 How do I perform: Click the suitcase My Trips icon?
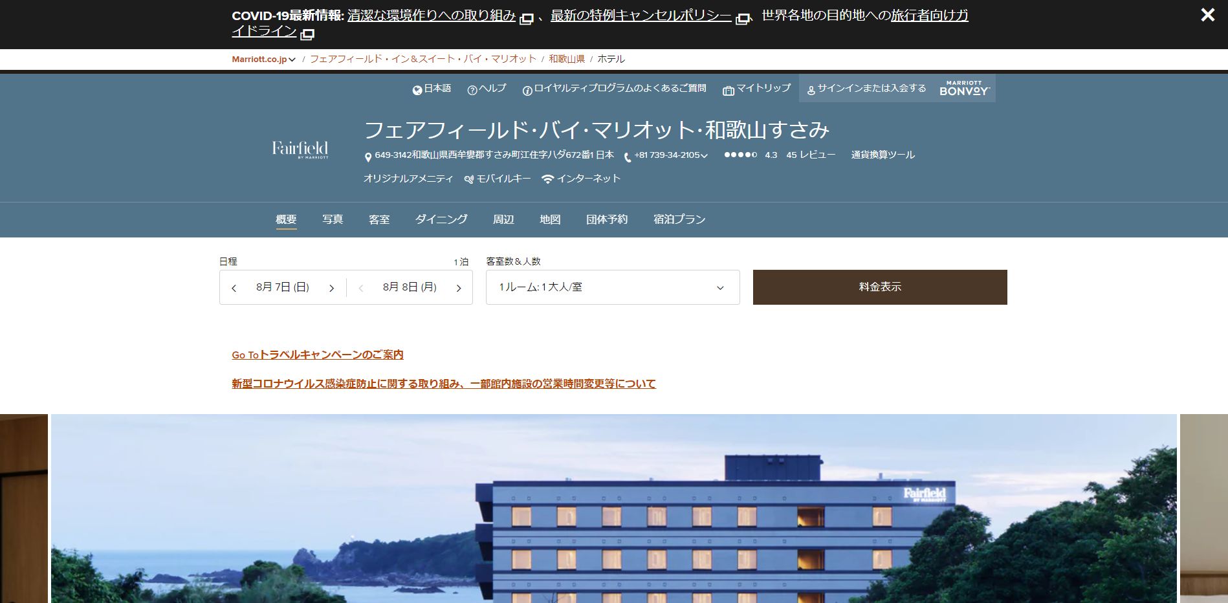(x=729, y=91)
